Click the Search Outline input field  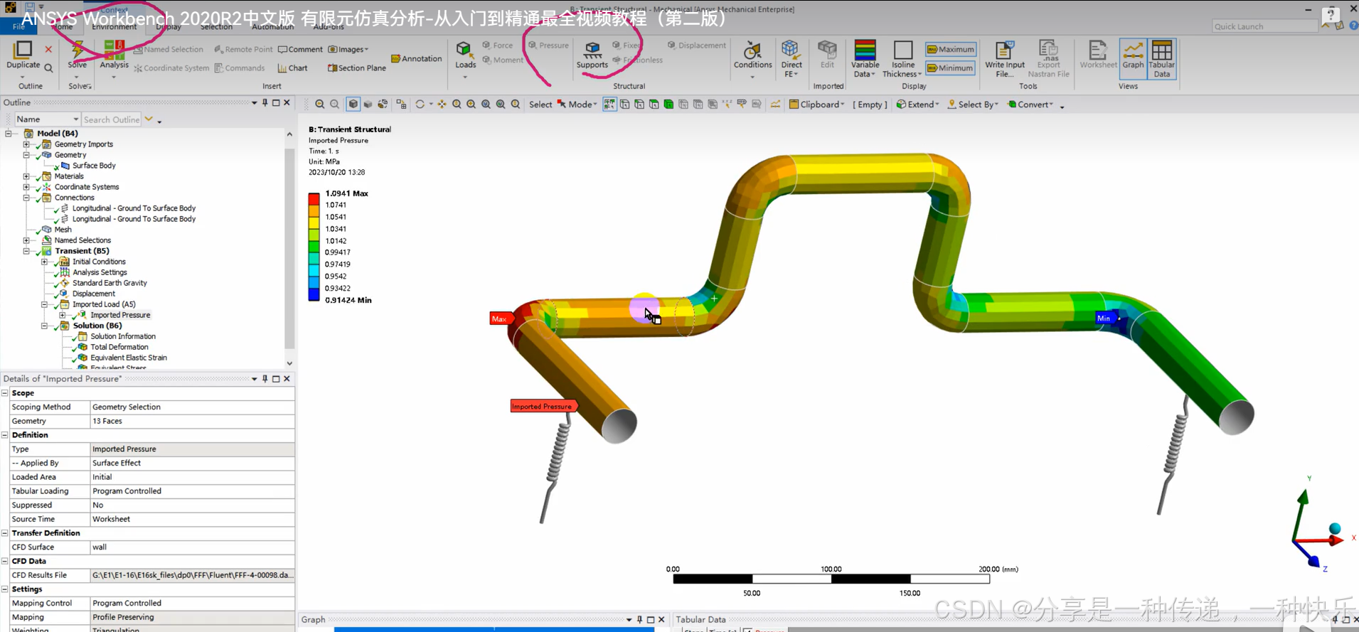pos(111,119)
